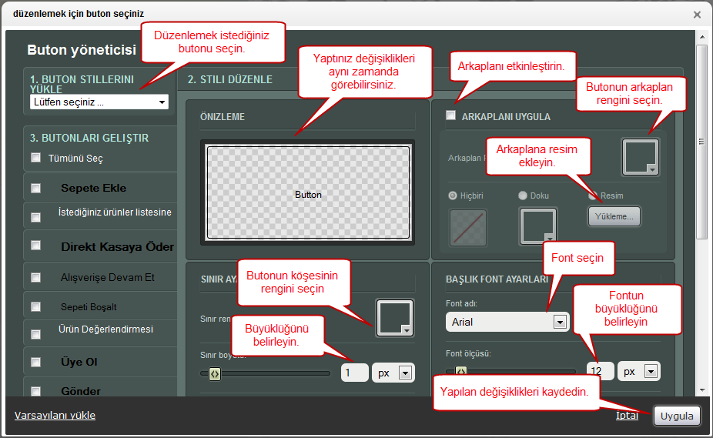The height and width of the screenshot is (438, 713).
Task: Click 'Uygula' to apply changes
Action: 677,416
